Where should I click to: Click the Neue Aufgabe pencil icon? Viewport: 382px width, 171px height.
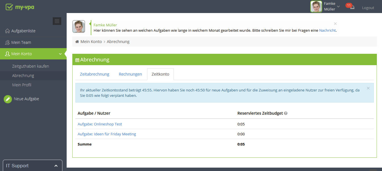pyautogui.click(x=8, y=99)
